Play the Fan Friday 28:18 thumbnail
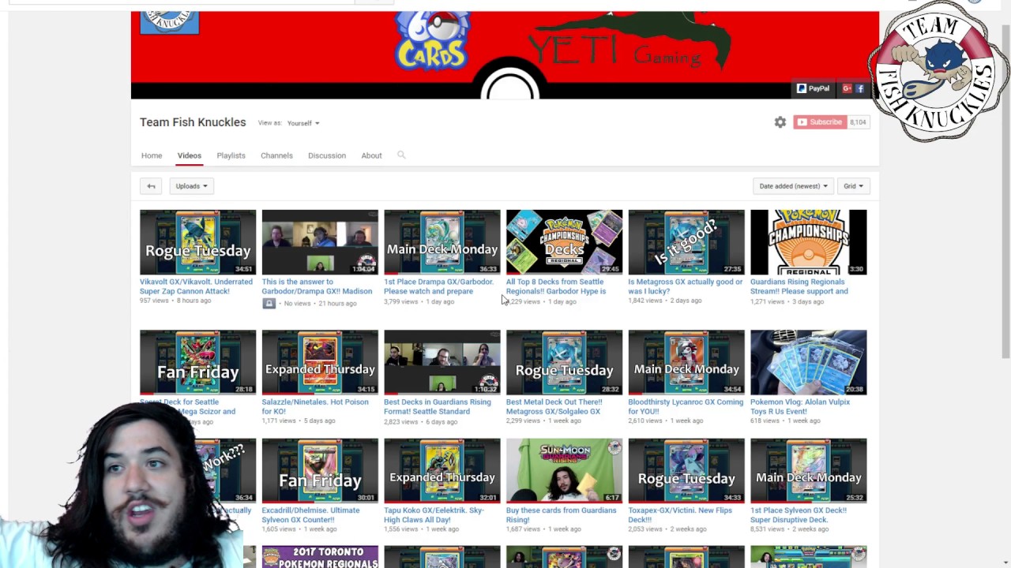This screenshot has height=568, width=1011. point(198,362)
